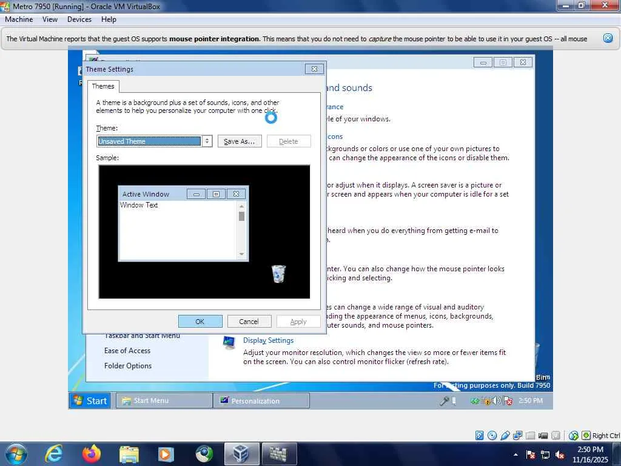Open the View menu
The image size is (621, 466).
(x=50, y=19)
